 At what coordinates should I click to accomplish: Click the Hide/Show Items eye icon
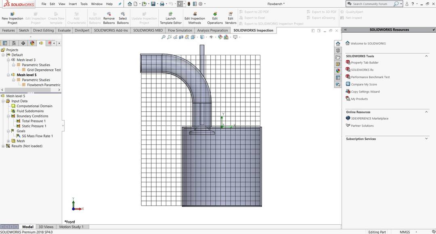click(x=212, y=37)
